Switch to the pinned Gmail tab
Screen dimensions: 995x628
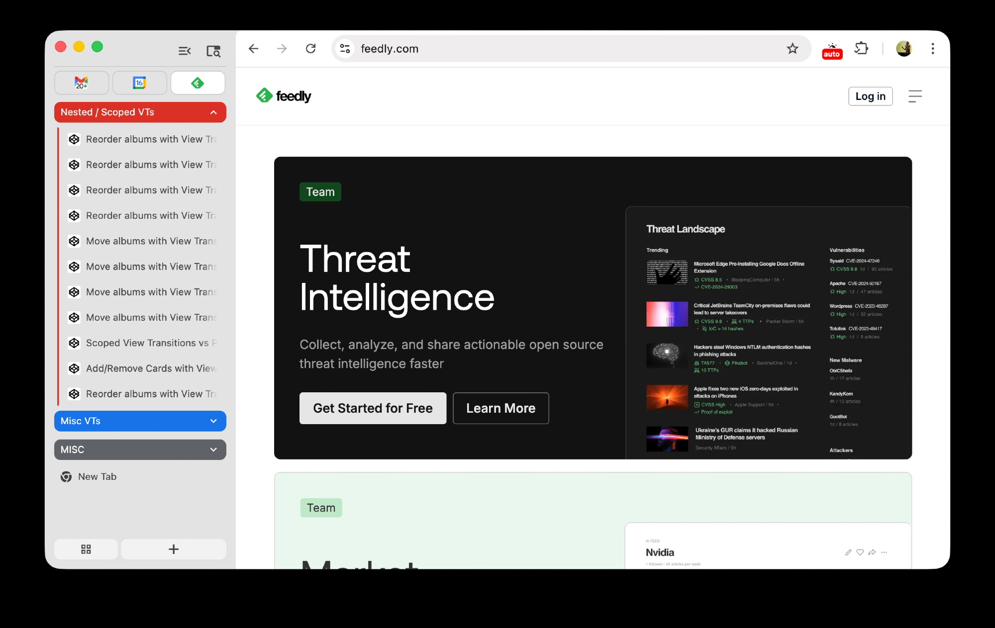[82, 83]
